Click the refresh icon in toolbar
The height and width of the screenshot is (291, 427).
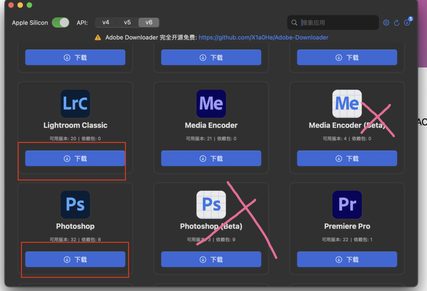pos(397,23)
